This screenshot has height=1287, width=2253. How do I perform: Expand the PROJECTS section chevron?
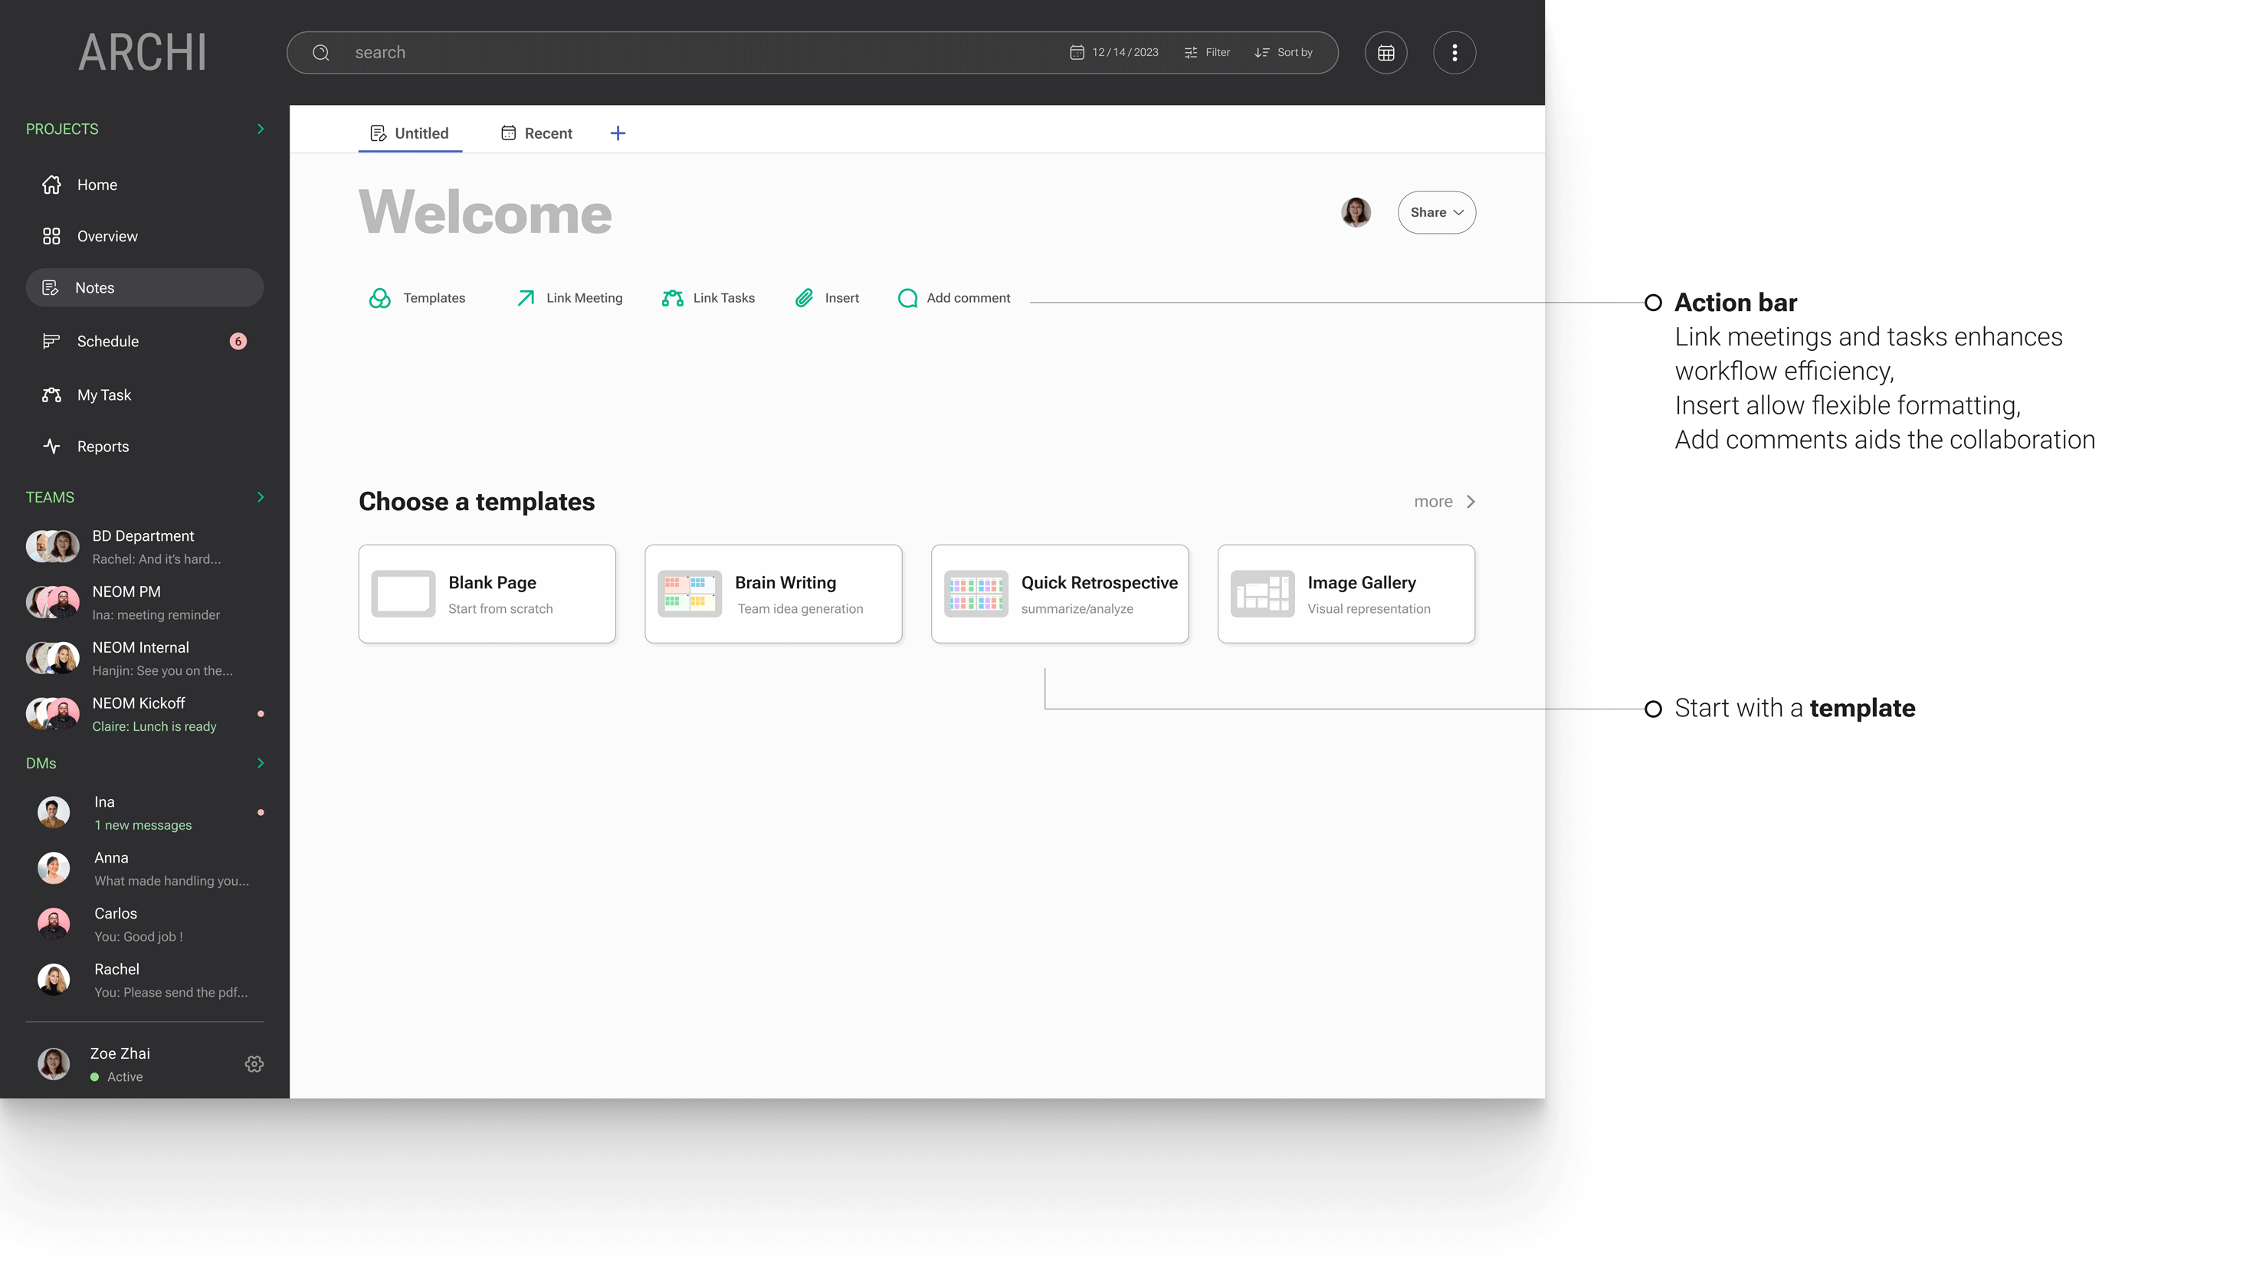click(x=260, y=129)
